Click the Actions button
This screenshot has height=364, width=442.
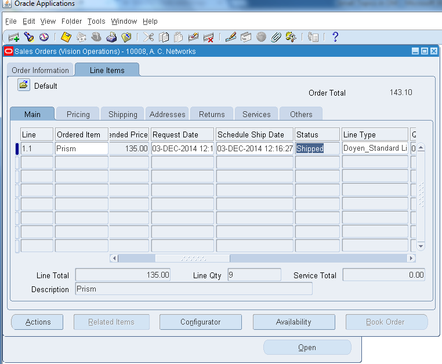click(38, 322)
